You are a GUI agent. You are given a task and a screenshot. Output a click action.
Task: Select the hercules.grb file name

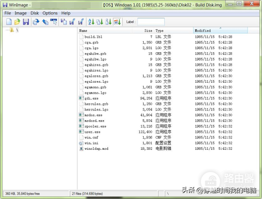click(x=97, y=104)
